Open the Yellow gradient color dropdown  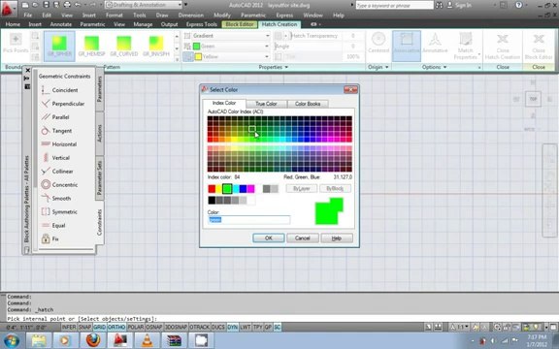266,56
